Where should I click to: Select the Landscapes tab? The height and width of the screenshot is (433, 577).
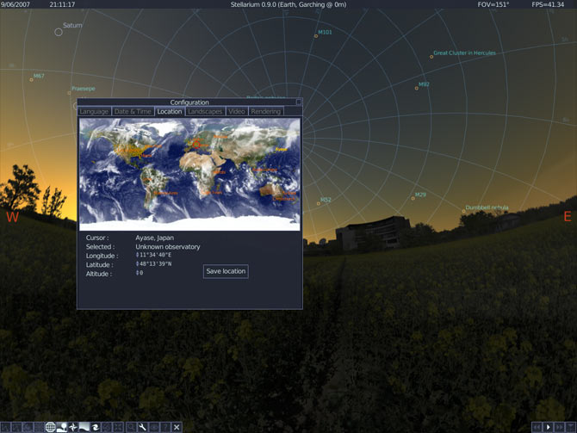pos(205,112)
